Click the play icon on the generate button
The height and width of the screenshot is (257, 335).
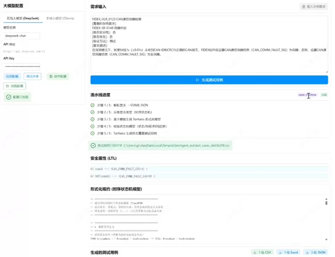(197, 80)
